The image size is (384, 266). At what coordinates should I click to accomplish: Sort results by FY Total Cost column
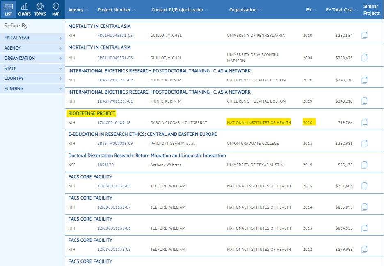[342, 10]
